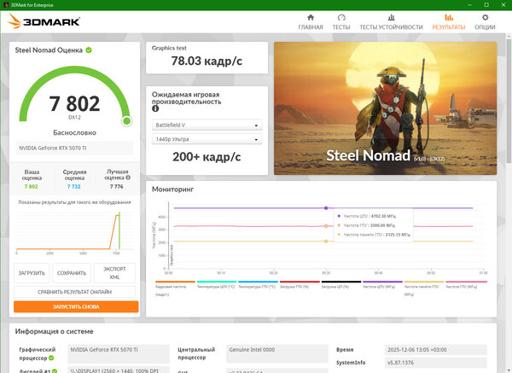Maximize the 3DMark window
512x373 pixels.
(x=486, y=5)
